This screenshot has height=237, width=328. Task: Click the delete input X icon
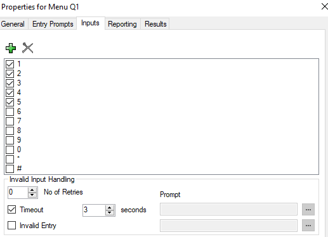click(x=28, y=48)
